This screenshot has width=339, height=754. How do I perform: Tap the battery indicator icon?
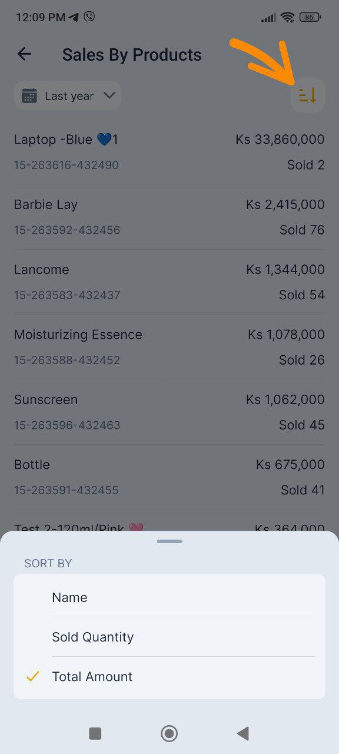(x=310, y=17)
